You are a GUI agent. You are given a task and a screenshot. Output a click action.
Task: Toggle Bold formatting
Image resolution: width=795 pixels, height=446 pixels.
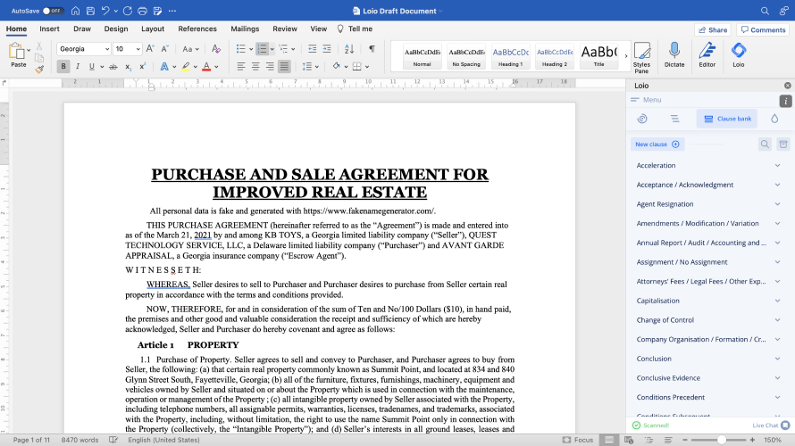pyautogui.click(x=63, y=66)
